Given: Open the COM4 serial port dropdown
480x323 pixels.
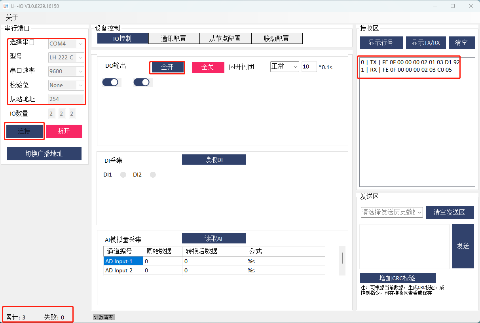Looking at the screenshot, I should click(66, 44).
